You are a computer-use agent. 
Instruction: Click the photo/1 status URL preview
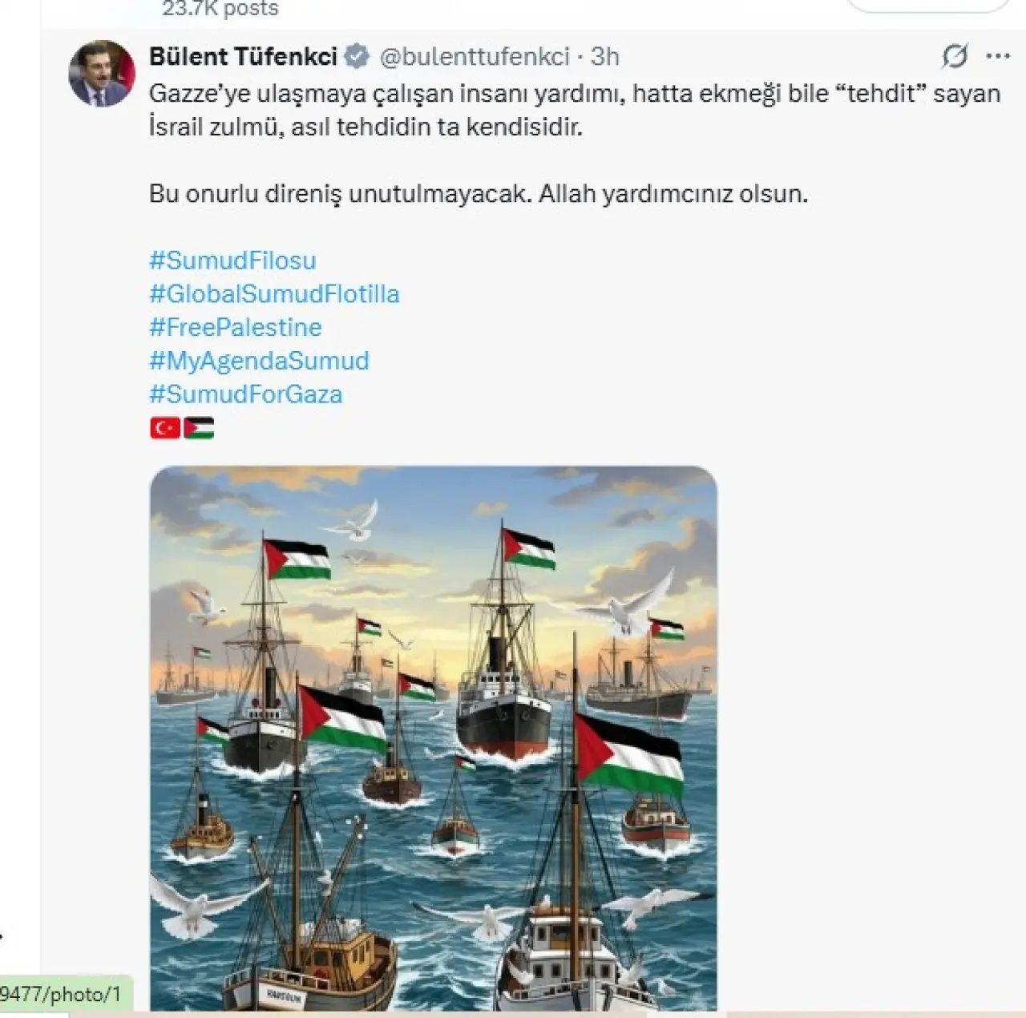[x=63, y=995]
